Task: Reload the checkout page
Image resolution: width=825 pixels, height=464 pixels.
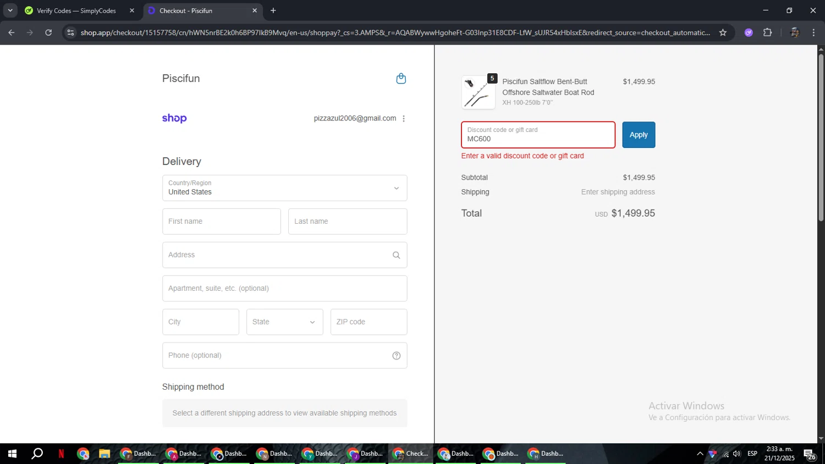Action: point(48,32)
